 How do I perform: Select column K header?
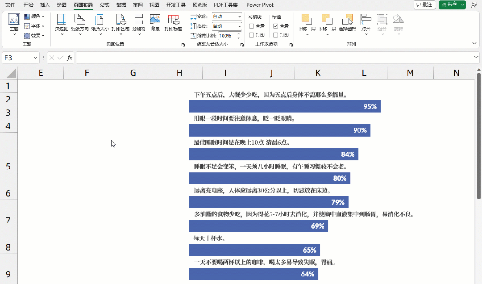tap(318, 73)
